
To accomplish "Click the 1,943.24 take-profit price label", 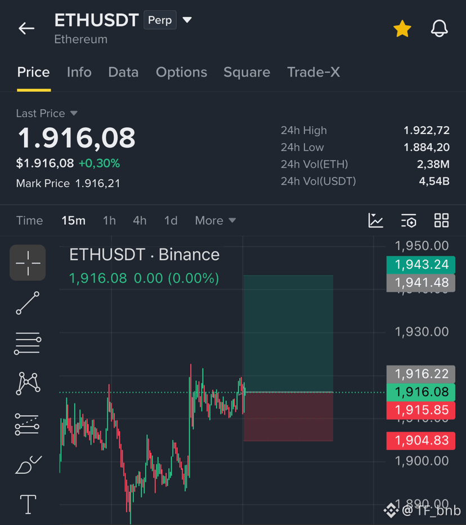I will point(421,265).
